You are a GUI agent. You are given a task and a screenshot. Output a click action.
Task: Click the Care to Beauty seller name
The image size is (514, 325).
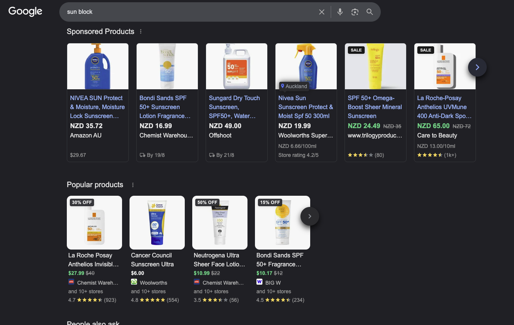[437, 135]
